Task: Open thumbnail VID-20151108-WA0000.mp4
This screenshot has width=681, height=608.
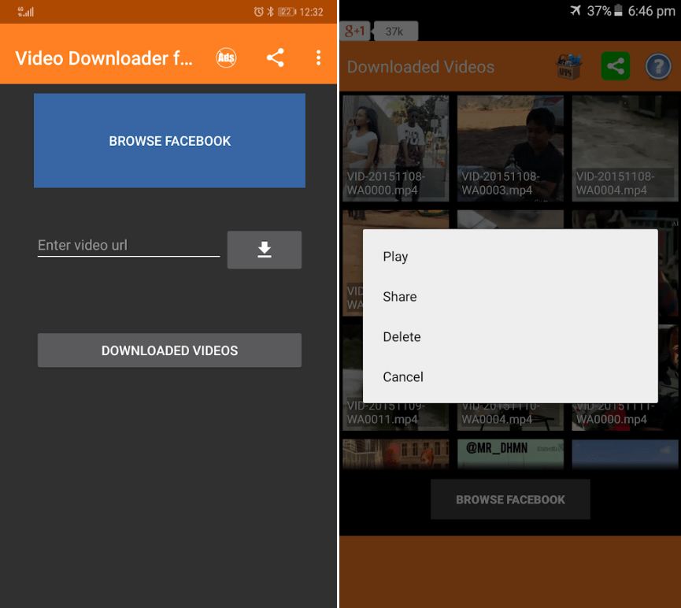Action: click(396, 148)
